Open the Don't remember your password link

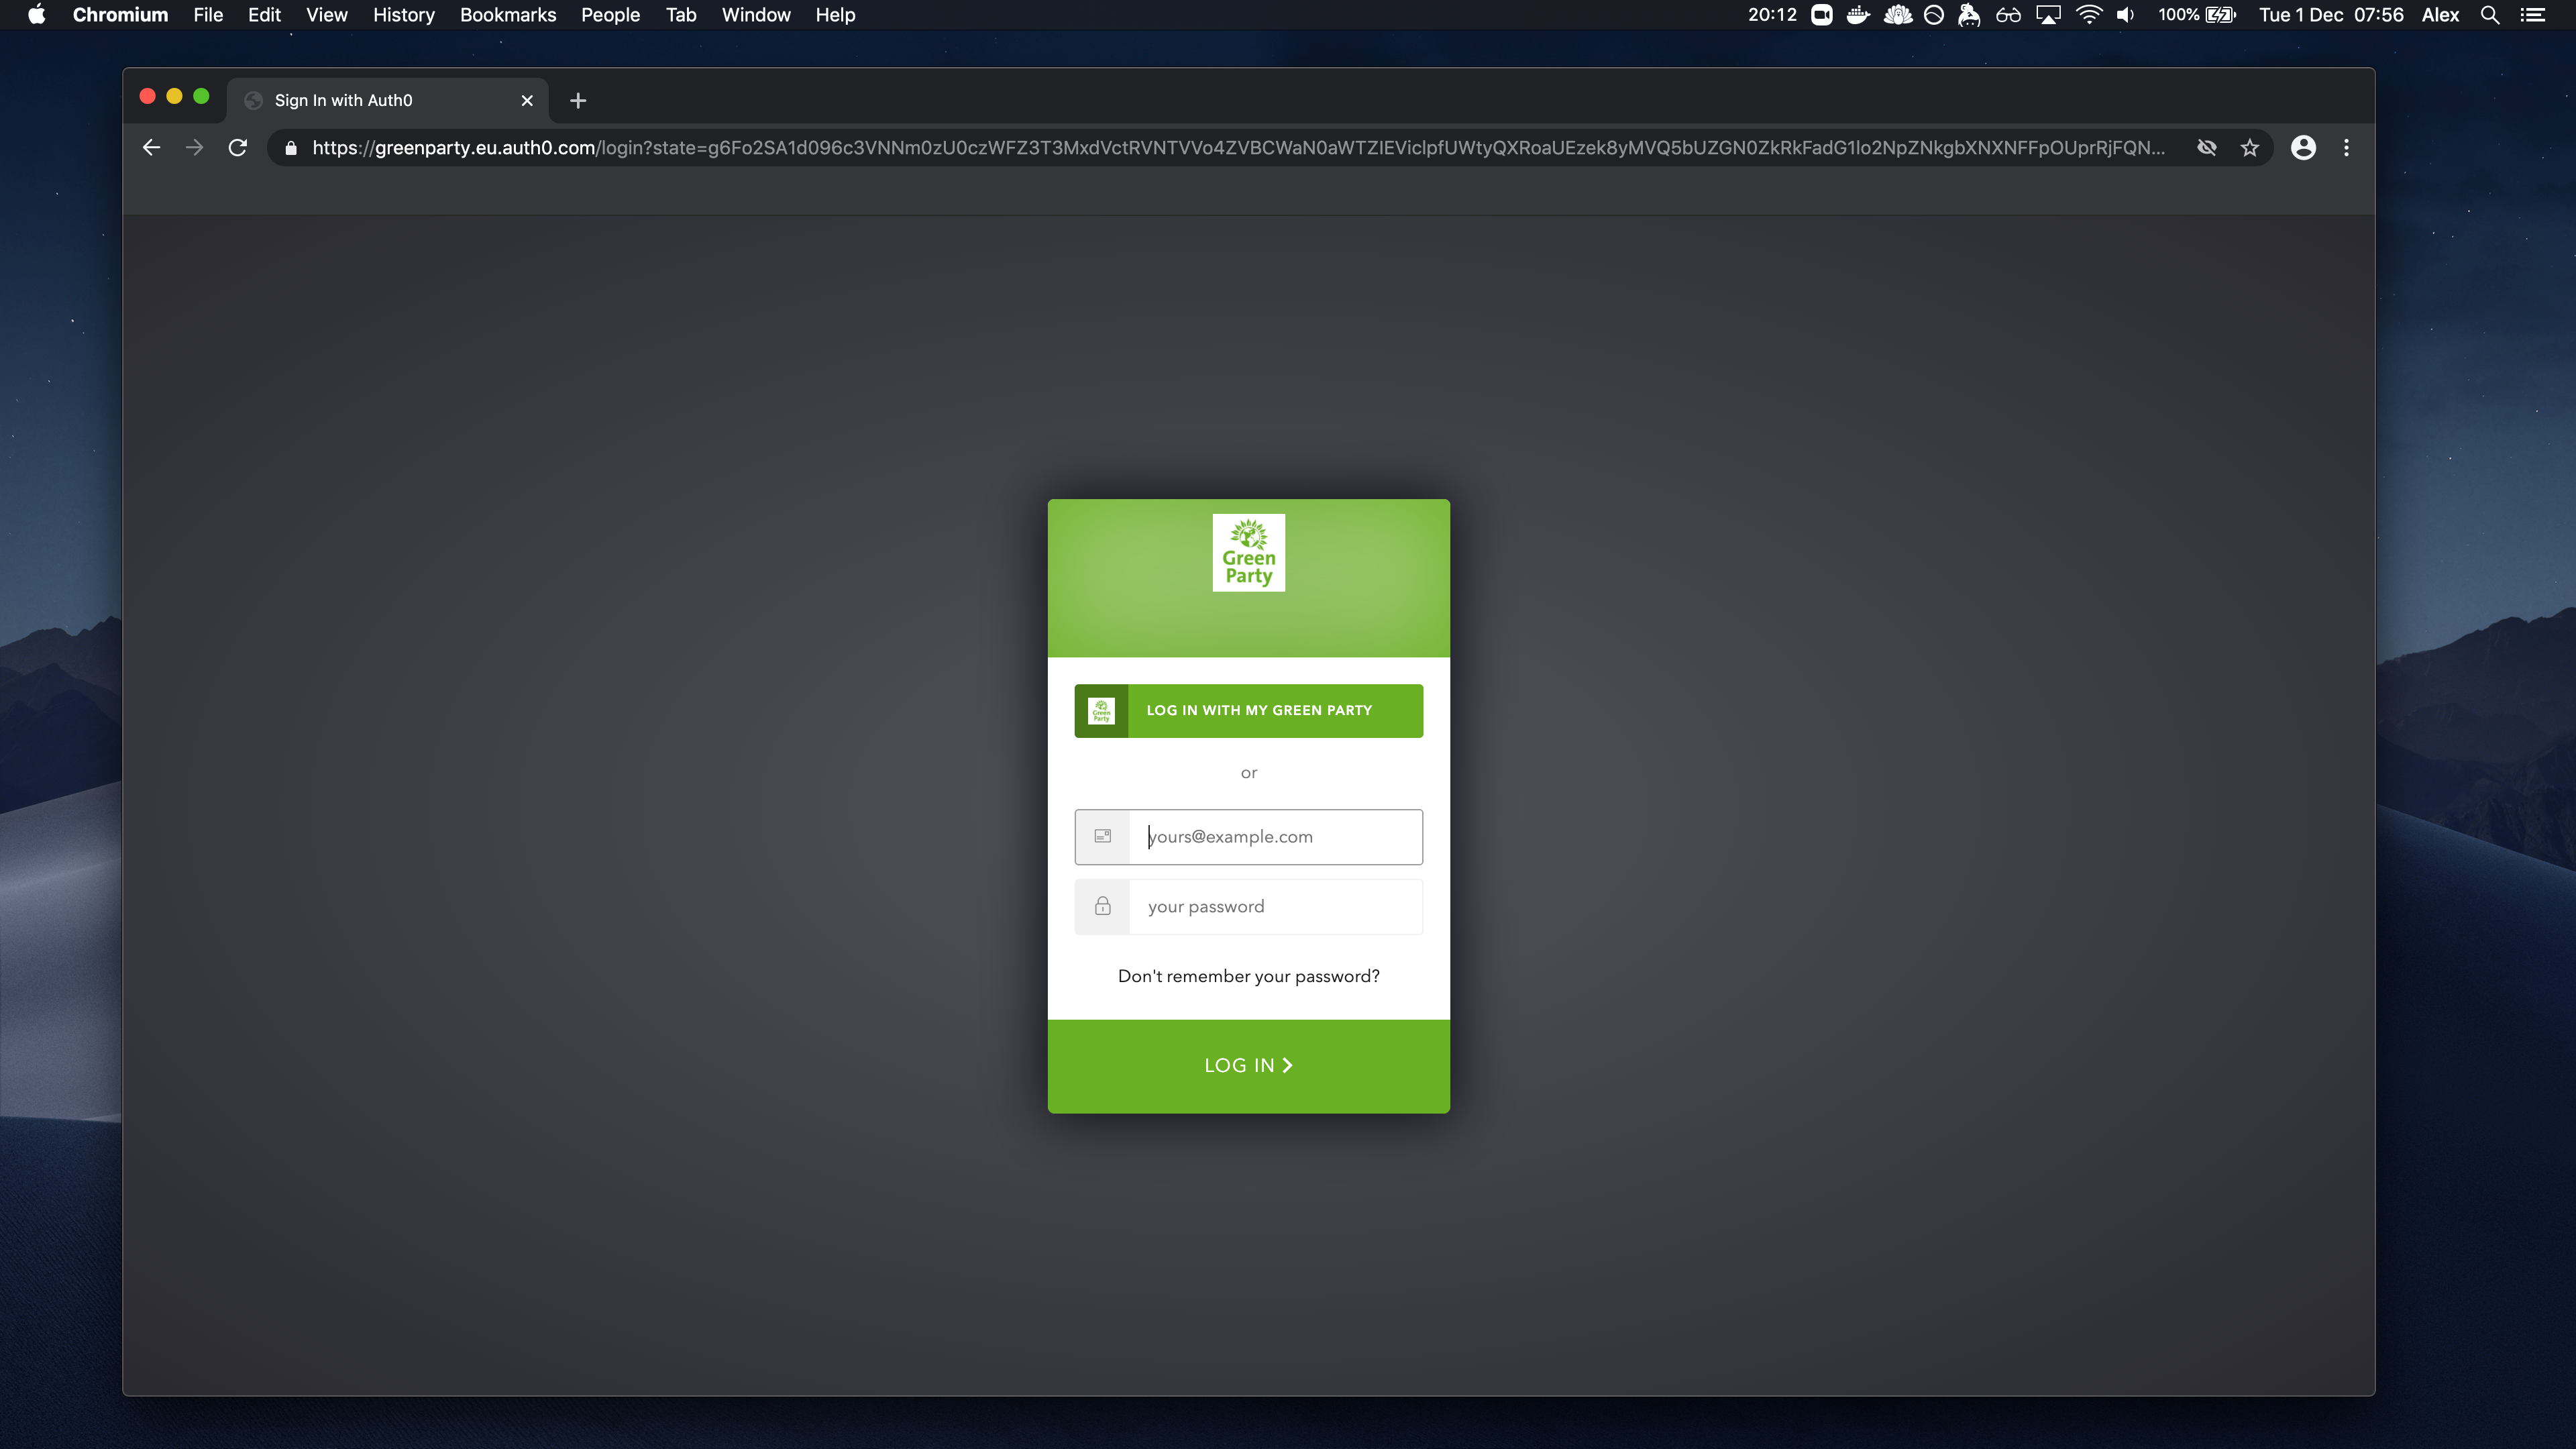pyautogui.click(x=1248, y=976)
